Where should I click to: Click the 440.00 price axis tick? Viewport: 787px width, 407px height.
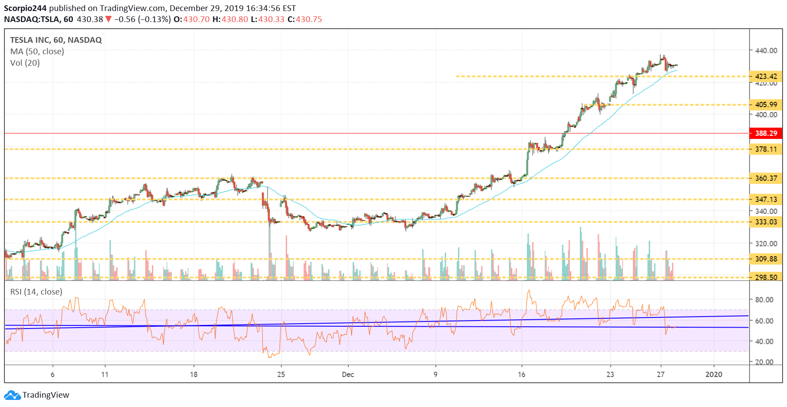(766, 51)
